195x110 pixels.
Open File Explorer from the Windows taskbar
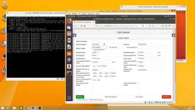tap(14, 108)
